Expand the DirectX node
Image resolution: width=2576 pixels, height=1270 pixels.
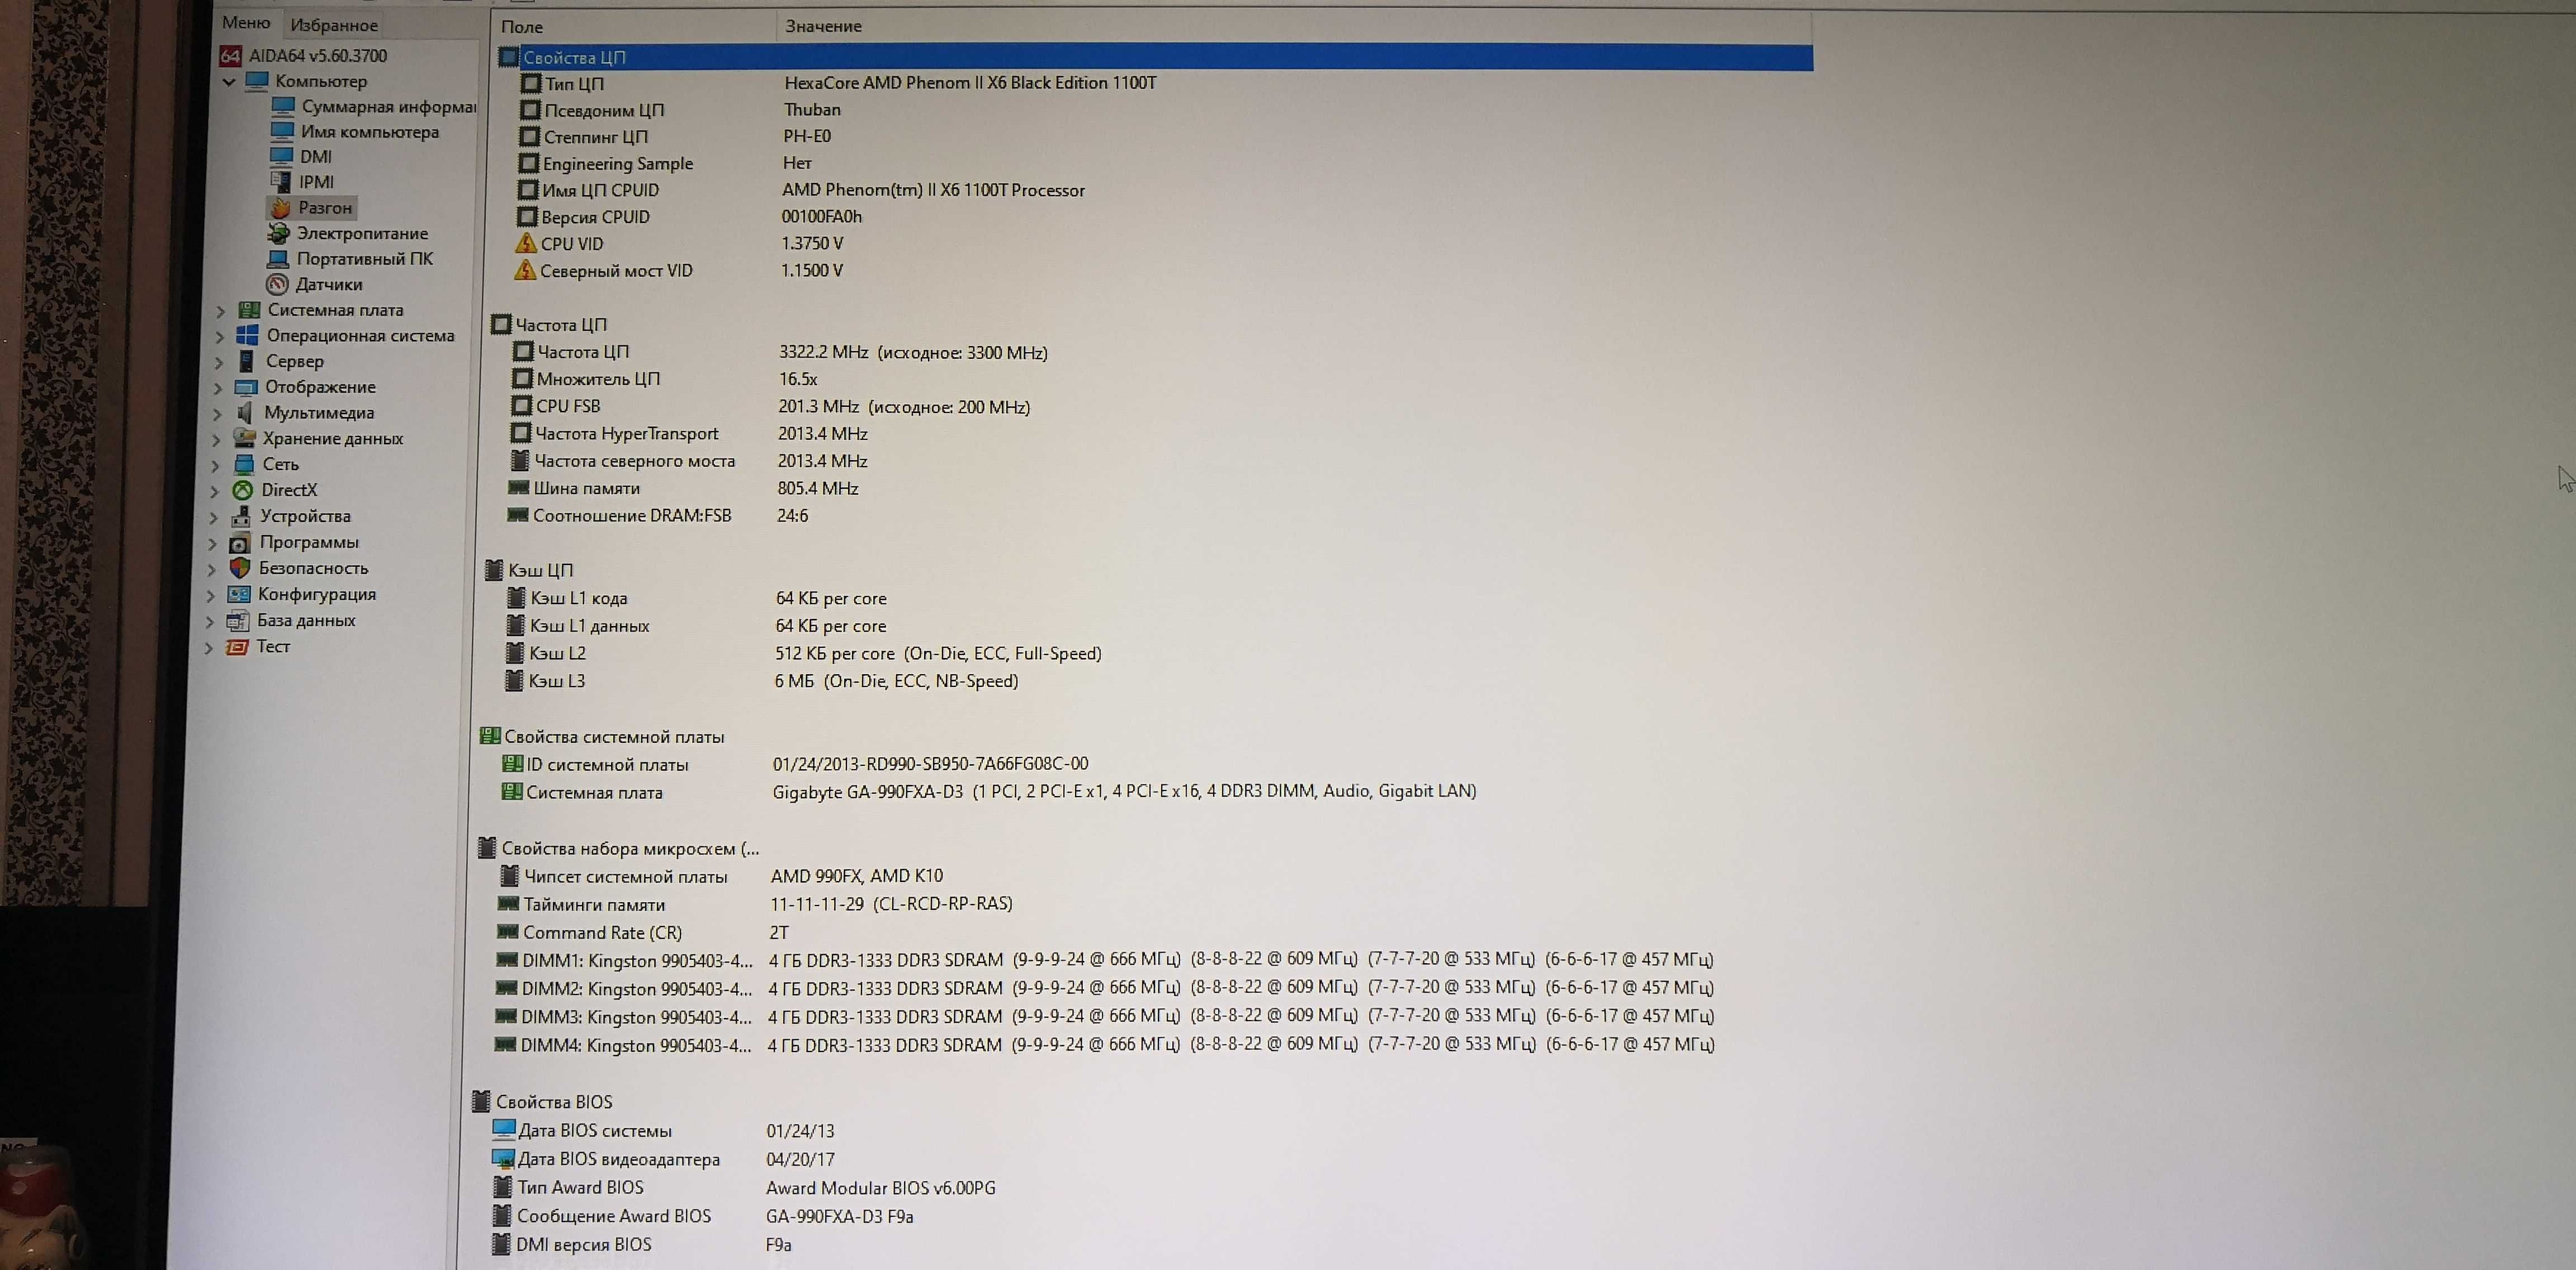coord(214,492)
